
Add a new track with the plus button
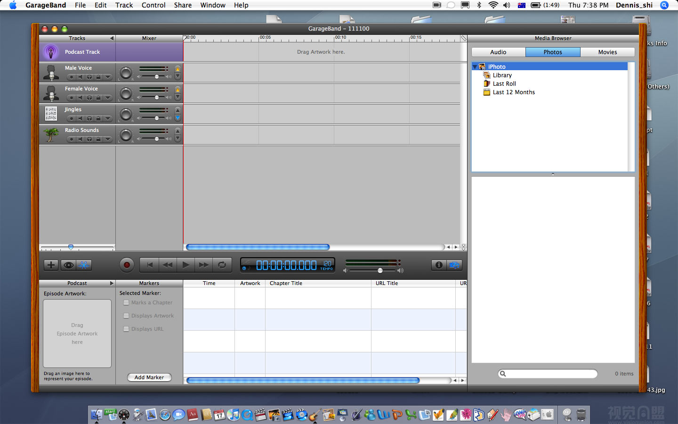pyautogui.click(x=50, y=265)
